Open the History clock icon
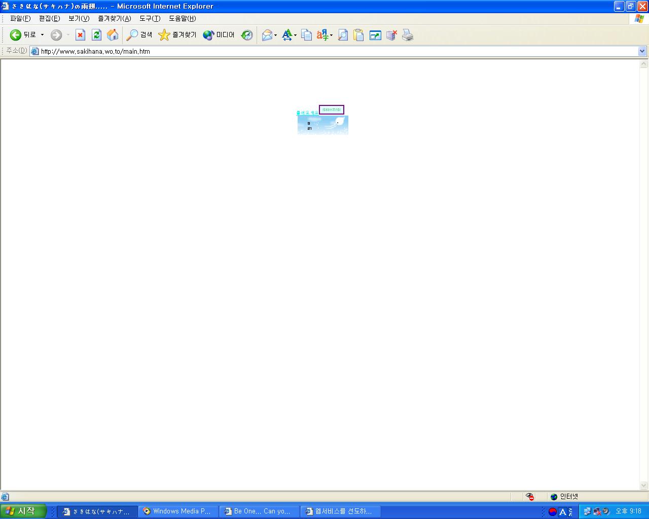This screenshot has width=649, height=519. coord(247,35)
